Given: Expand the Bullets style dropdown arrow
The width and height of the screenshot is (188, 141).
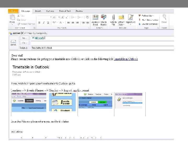Looking at the screenshot, I should point(76,17).
